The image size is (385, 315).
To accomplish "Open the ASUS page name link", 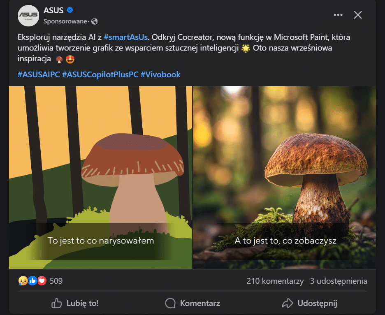I will click(x=53, y=10).
